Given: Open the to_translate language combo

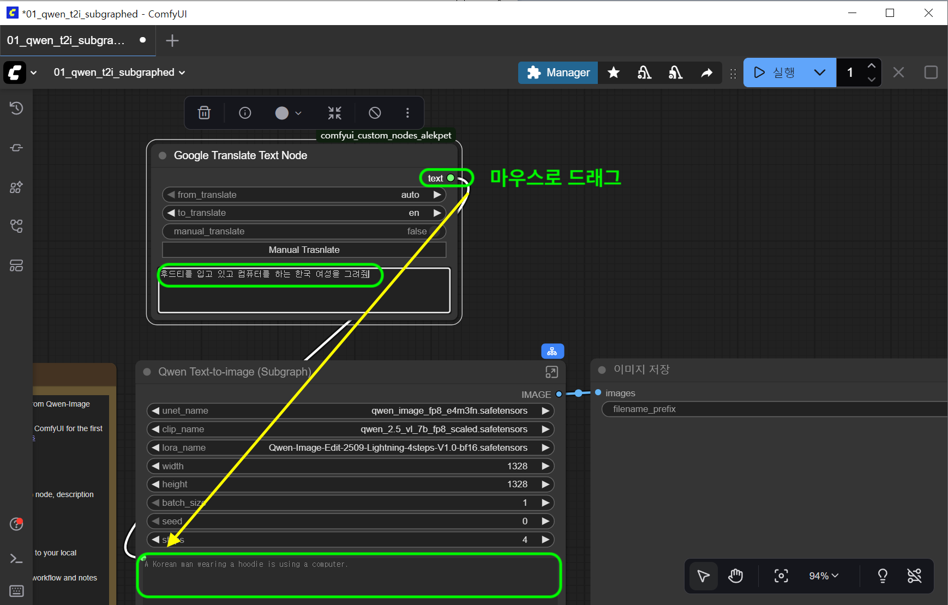Looking at the screenshot, I should (304, 213).
